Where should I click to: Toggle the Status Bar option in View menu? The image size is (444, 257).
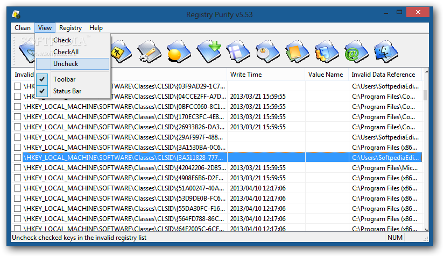tap(73, 91)
